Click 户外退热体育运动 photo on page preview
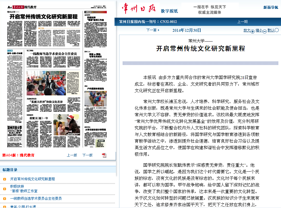Viewport: 281px width, 208px height. [95, 99]
